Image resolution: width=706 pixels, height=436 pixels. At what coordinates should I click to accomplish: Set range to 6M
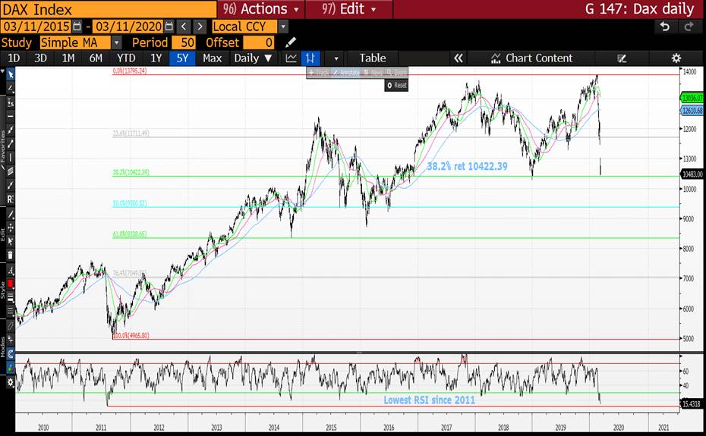point(96,58)
